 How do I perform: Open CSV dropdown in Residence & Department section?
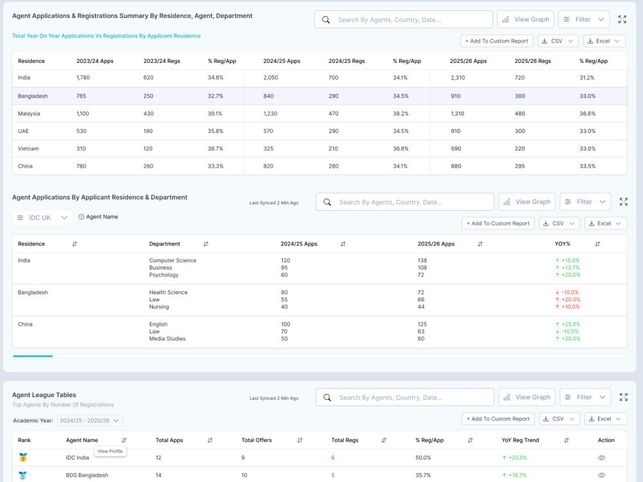(x=559, y=224)
